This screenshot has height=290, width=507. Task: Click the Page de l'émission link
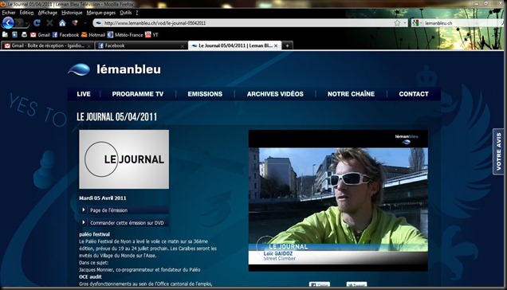click(x=108, y=210)
